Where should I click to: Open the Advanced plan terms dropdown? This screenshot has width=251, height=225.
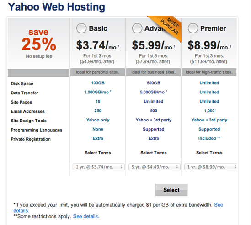(x=155, y=167)
